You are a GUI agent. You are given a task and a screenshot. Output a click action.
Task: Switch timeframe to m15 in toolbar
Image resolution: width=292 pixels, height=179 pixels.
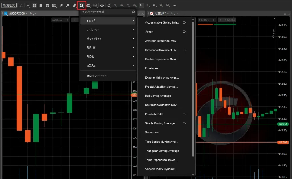(129, 6)
